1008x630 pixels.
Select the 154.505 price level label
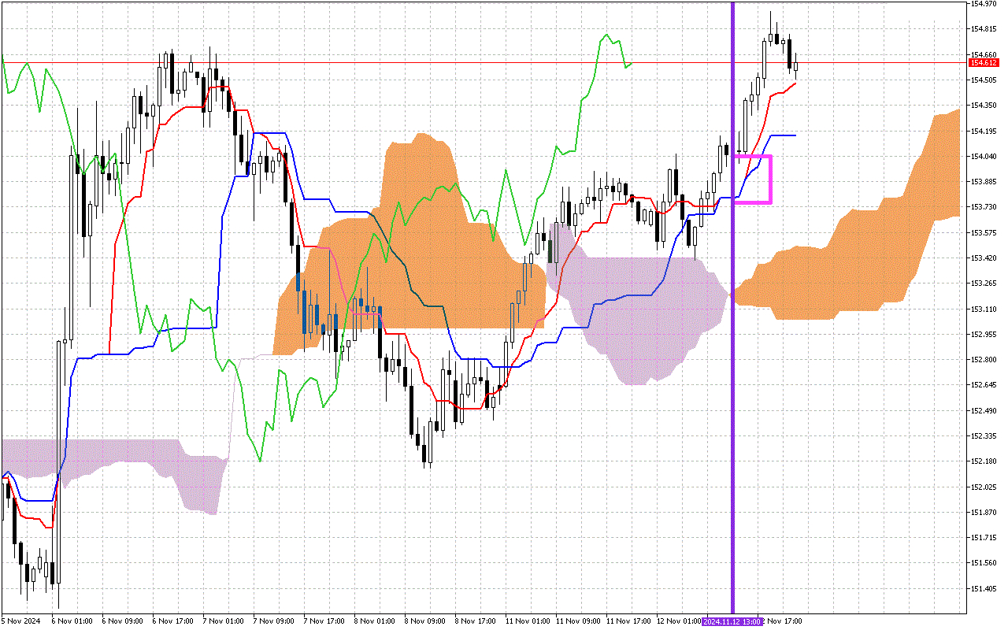pyautogui.click(x=984, y=80)
